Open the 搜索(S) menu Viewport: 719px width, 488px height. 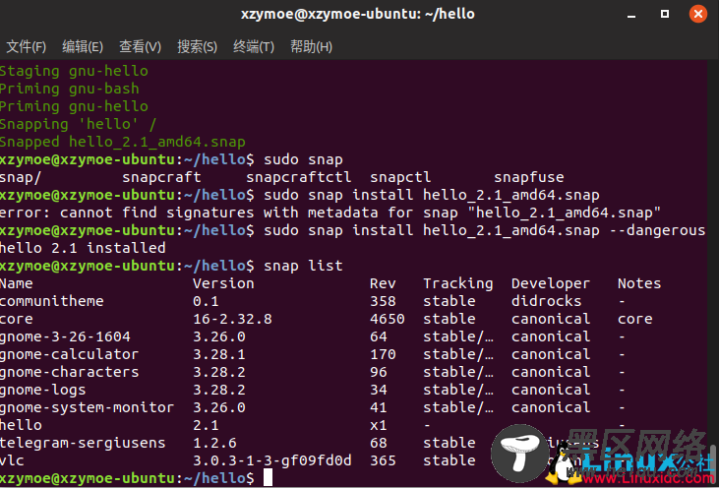[x=197, y=46]
